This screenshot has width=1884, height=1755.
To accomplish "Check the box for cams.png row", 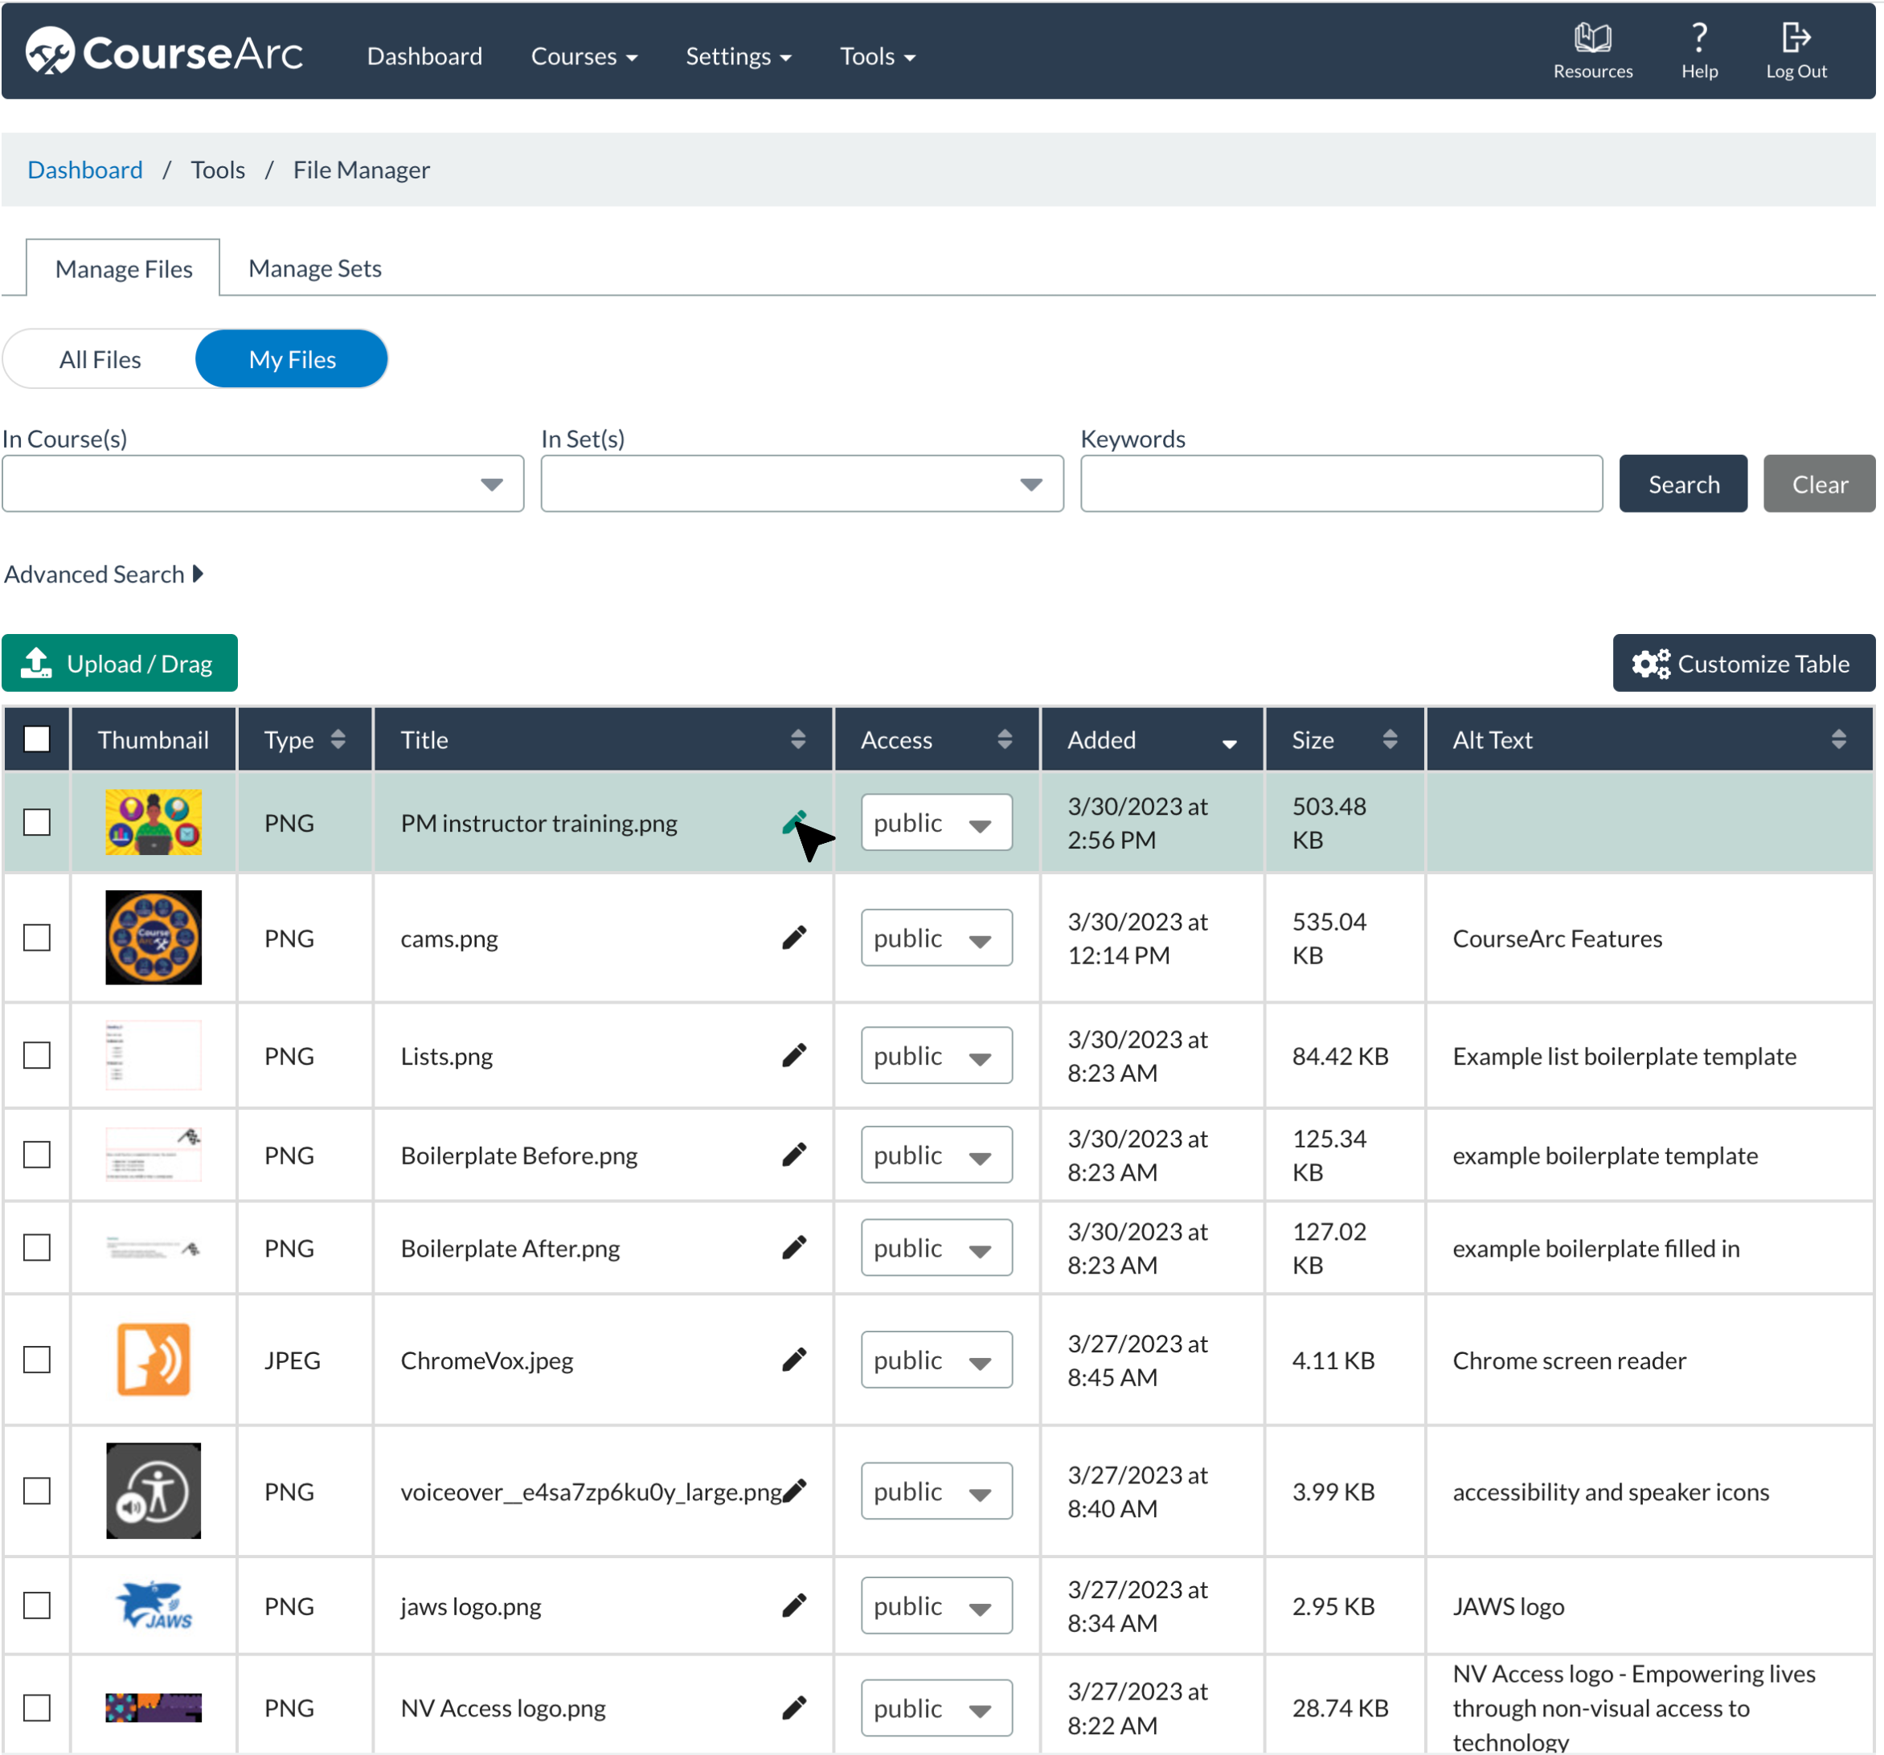I will coord(37,937).
